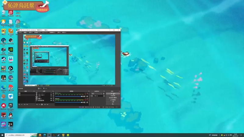Click the Windows taskbar search box
The width and height of the screenshot is (244, 137).
[21, 135]
